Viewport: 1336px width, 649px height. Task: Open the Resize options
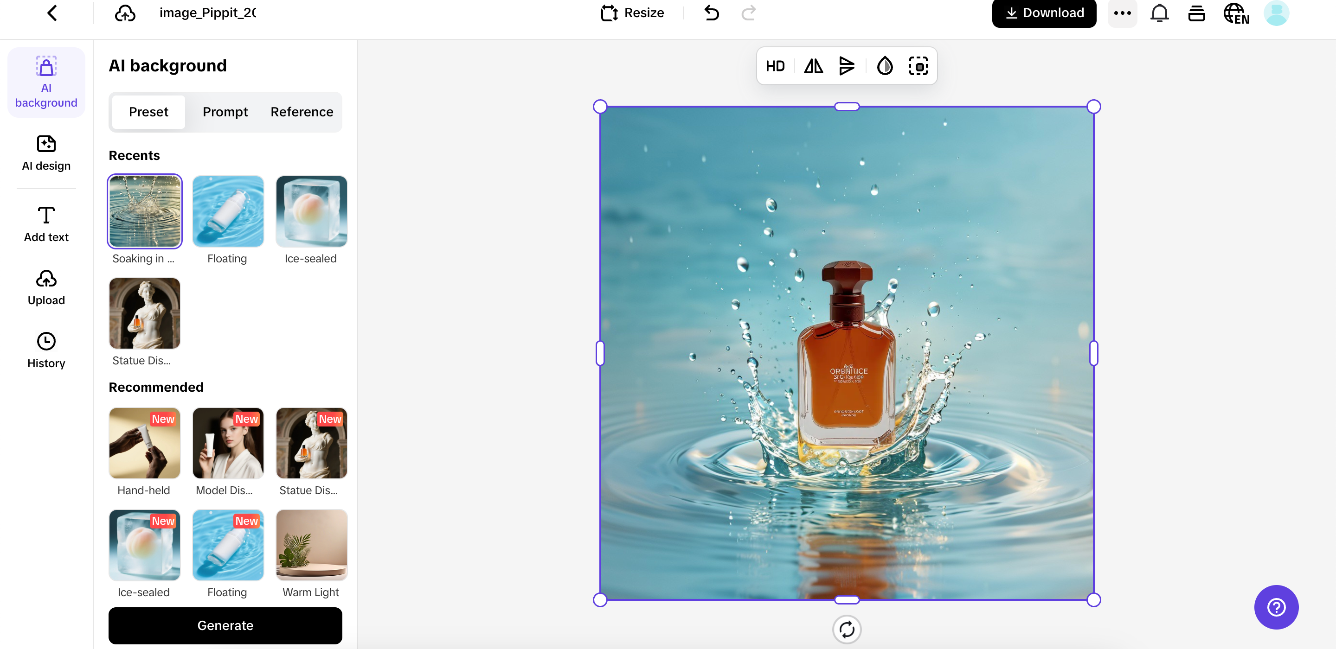(x=632, y=13)
